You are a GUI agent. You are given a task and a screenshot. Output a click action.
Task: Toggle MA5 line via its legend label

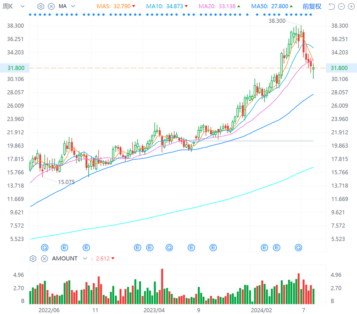104,6
